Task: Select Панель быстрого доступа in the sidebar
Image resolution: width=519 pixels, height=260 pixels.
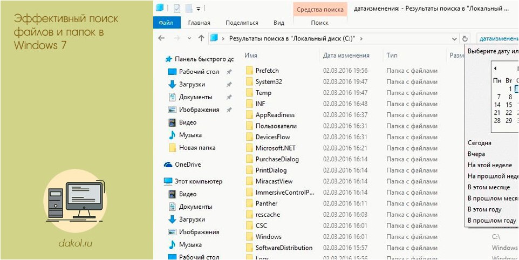Action: coord(200,59)
